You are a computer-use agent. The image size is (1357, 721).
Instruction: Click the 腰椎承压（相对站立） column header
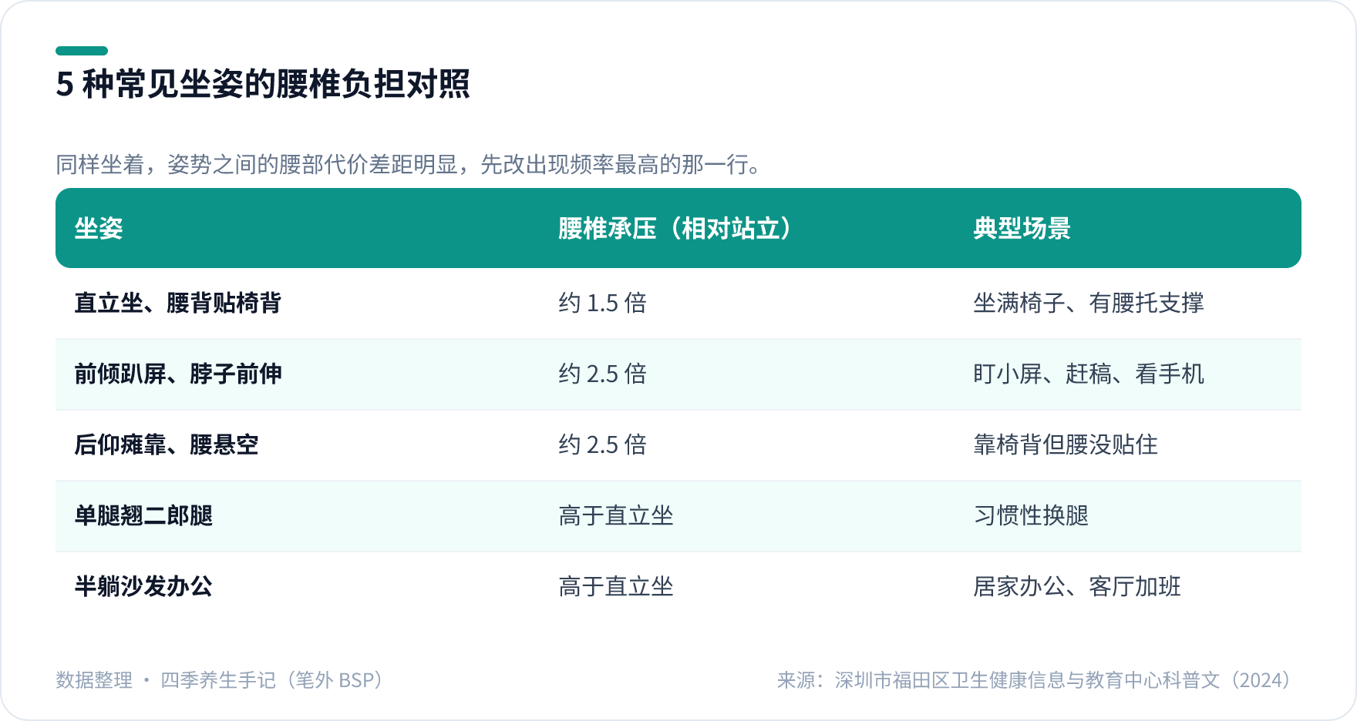[x=676, y=228]
